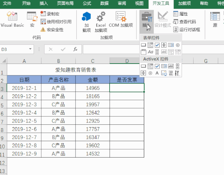
Task: Toggle 使用相对引用 relative references
Action: pos(56,22)
